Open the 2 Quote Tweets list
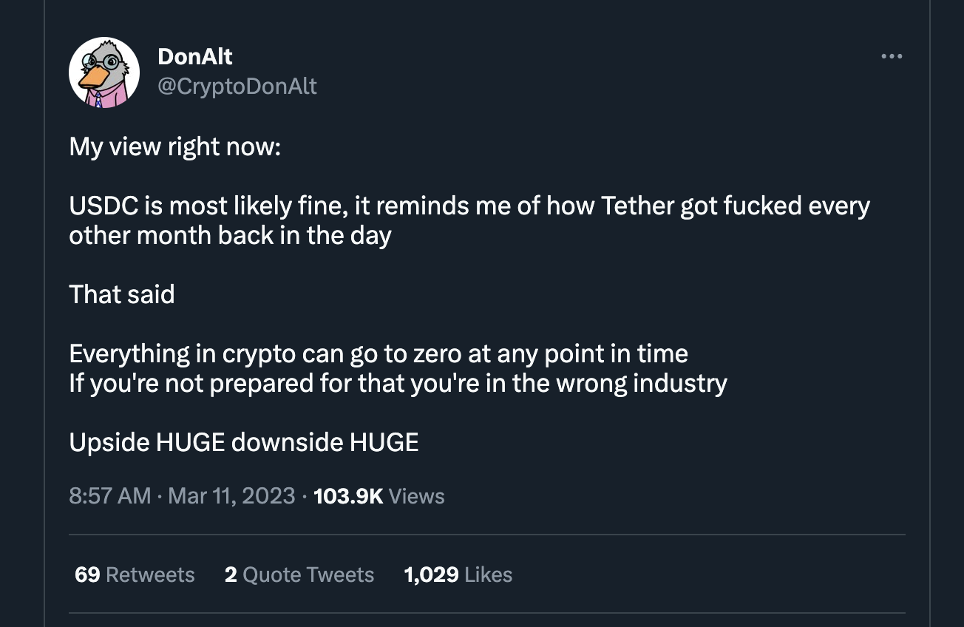 click(x=299, y=575)
